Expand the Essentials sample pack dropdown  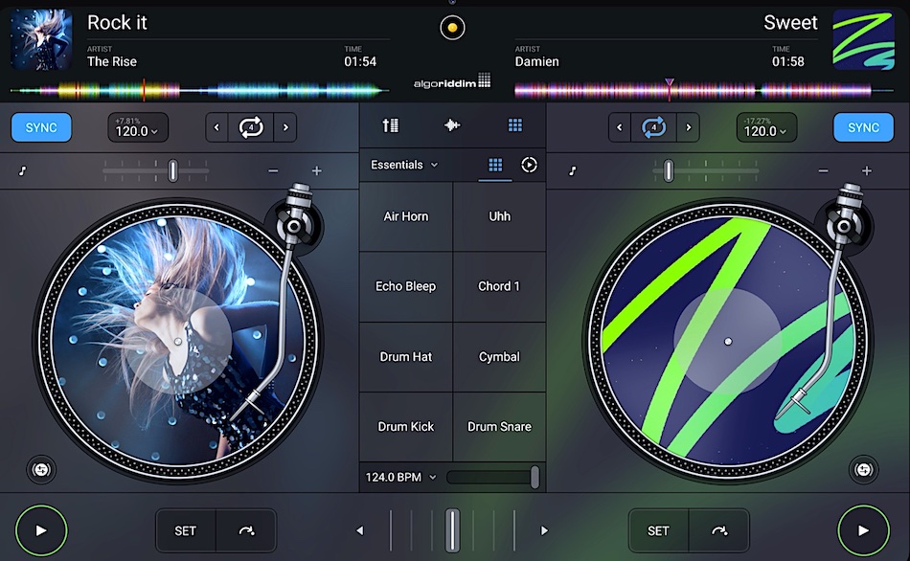tap(404, 165)
